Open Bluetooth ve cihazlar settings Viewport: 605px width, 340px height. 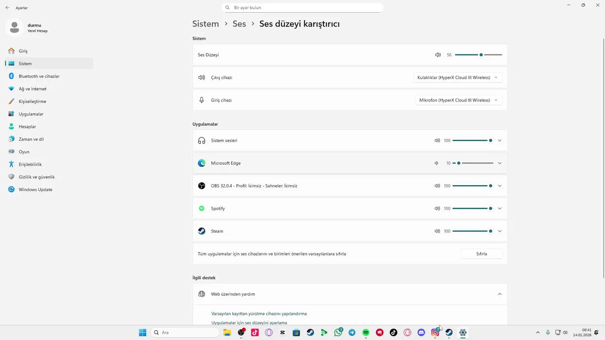pos(49,76)
